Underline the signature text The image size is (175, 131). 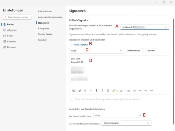(x=108, y=90)
